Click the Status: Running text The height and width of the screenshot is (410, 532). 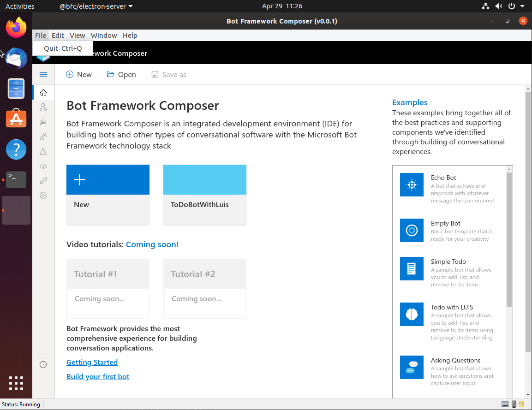click(21, 404)
